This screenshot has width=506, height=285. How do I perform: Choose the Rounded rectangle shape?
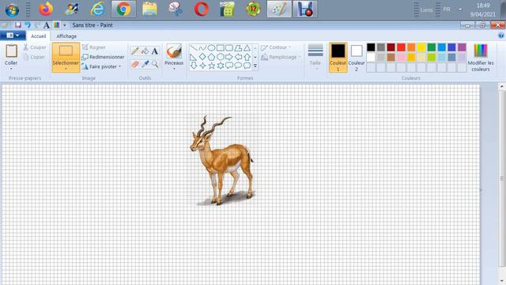click(229, 48)
